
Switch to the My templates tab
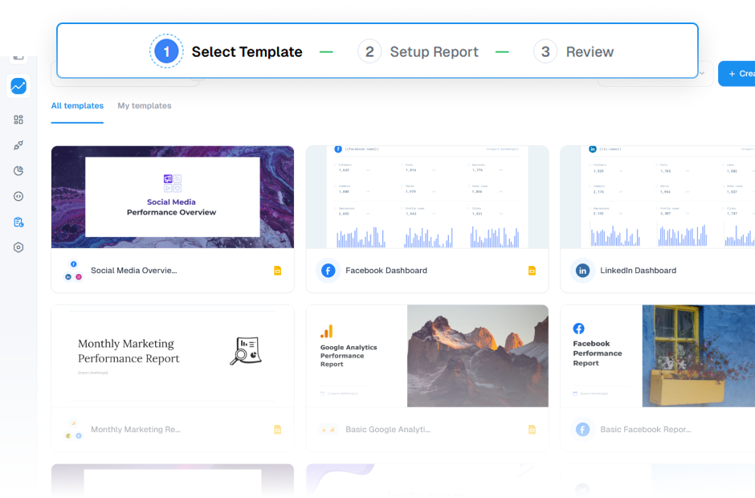144,105
